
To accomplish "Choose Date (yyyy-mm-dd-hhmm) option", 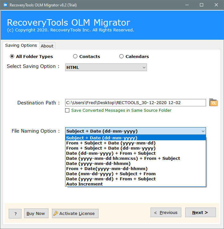I will click(135, 163).
